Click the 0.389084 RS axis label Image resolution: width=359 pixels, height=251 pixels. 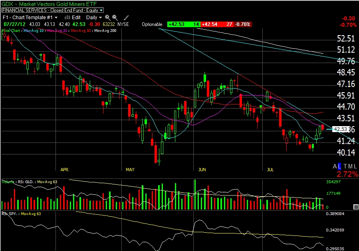(335, 214)
